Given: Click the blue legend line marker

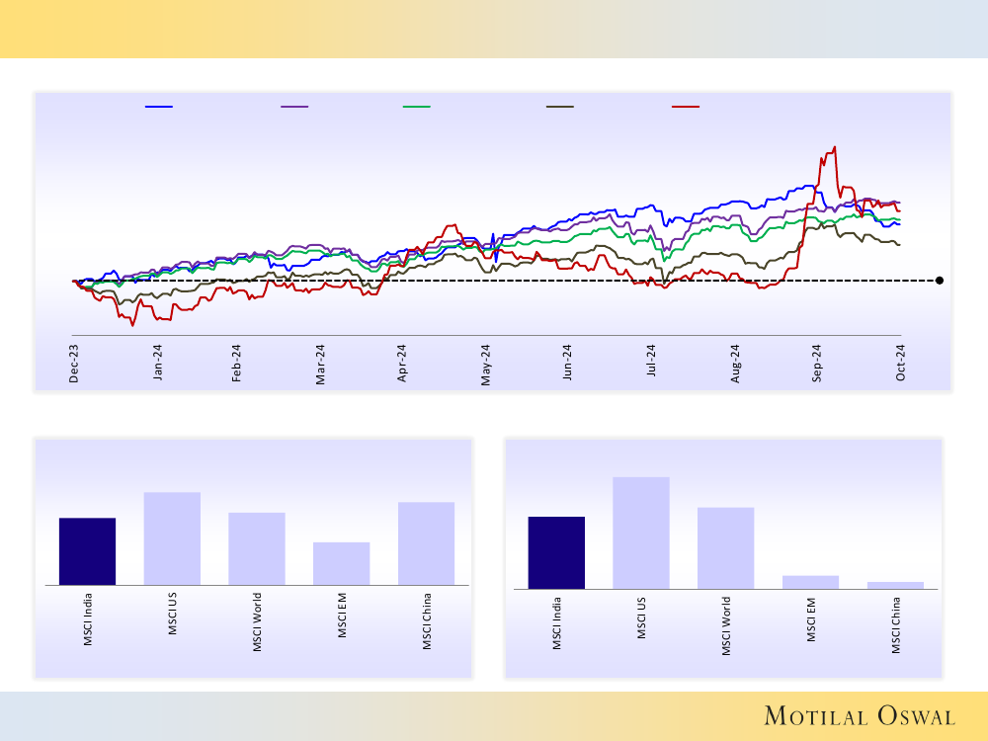Looking at the screenshot, I should [159, 106].
